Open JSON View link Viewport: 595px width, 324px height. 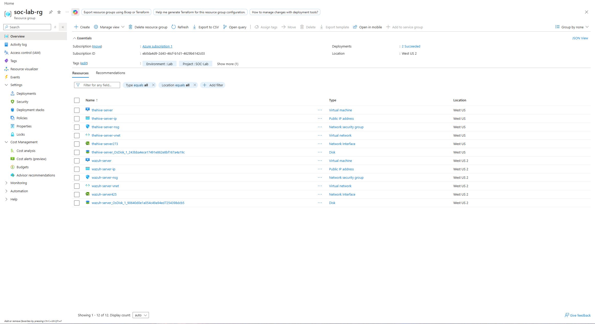pyautogui.click(x=580, y=38)
